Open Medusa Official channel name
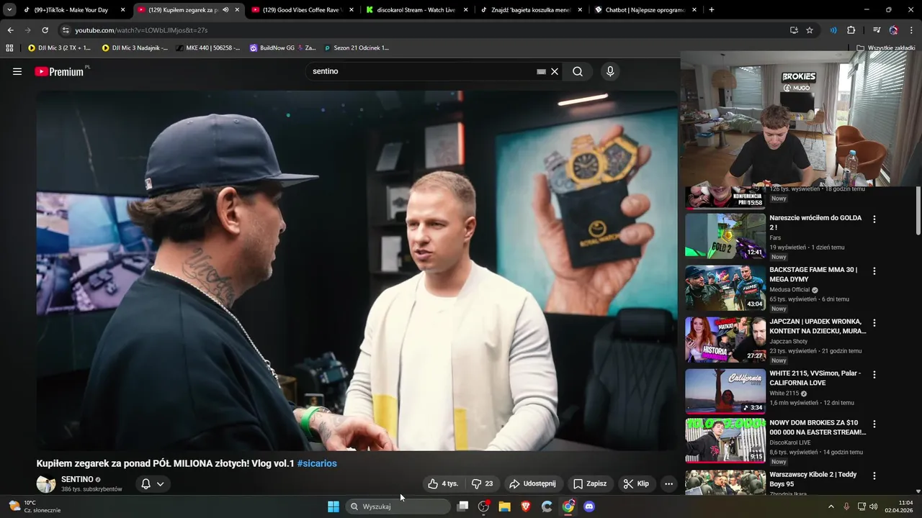Viewport: 922px width, 518px height. [x=789, y=290]
